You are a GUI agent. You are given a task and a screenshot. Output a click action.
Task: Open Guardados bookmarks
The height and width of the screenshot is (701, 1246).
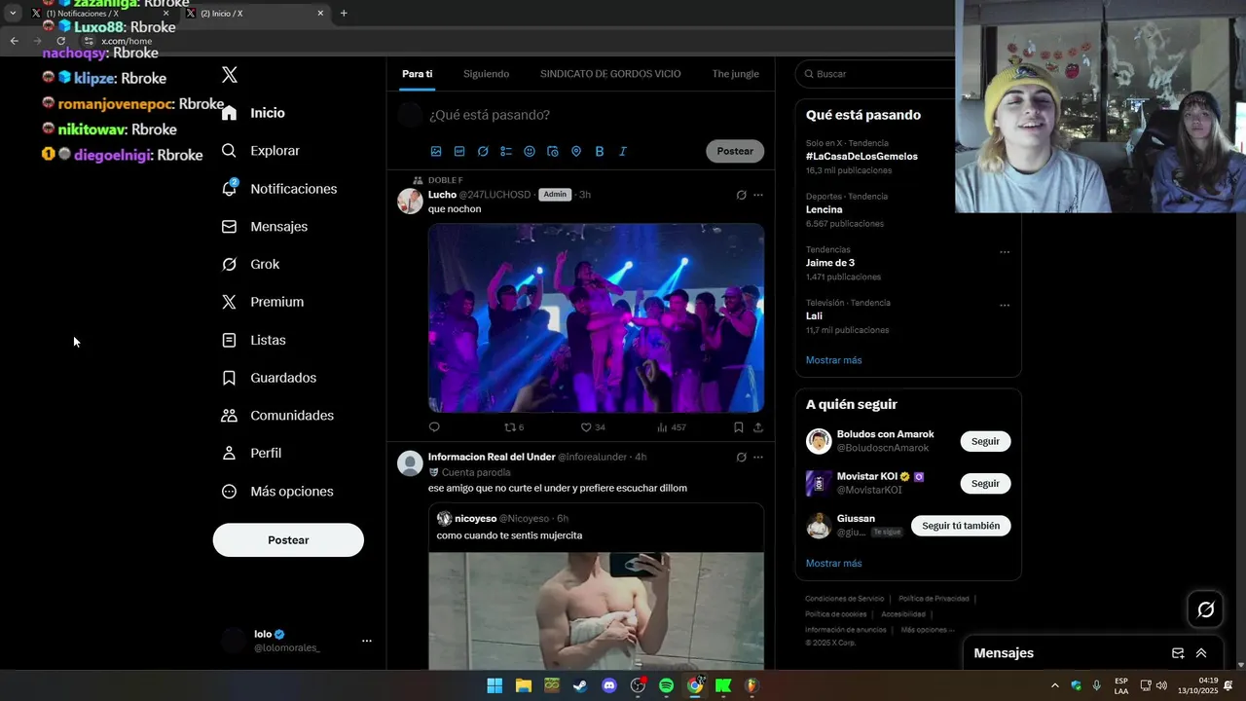[x=269, y=378]
